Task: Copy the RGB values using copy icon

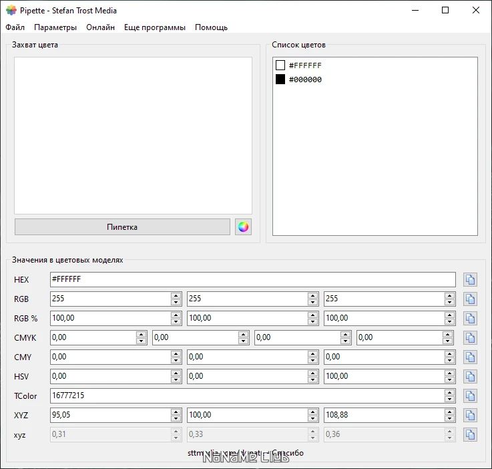Action: point(470,299)
